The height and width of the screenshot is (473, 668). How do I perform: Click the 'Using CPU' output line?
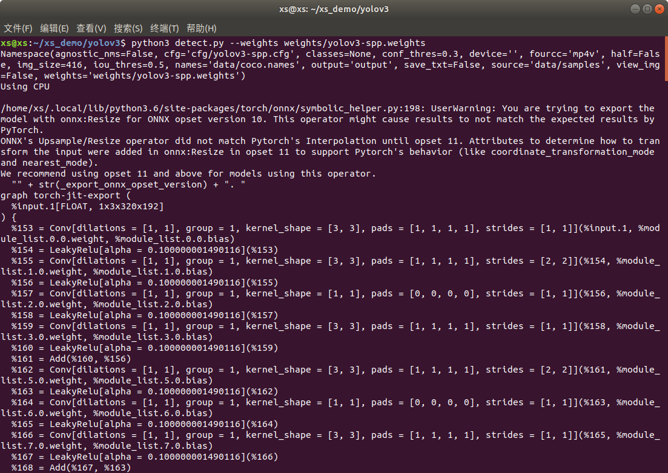pos(25,86)
